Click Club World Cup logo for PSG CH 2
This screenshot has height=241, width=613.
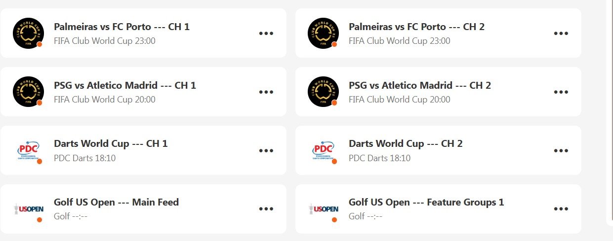[x=323, y=92]
